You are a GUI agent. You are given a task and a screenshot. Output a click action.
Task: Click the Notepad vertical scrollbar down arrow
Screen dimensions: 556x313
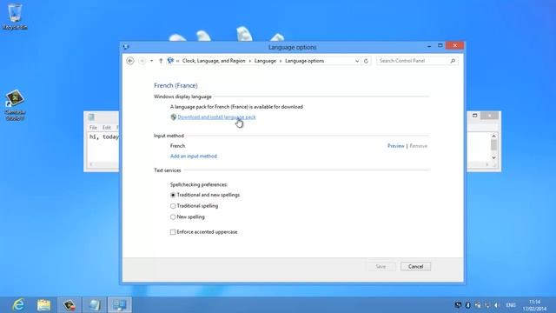(493, 157)
